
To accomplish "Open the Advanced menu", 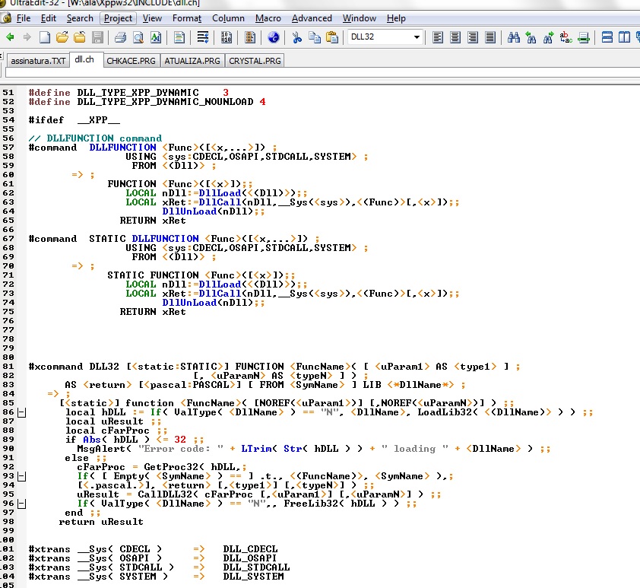I will [x=312, y=17].
